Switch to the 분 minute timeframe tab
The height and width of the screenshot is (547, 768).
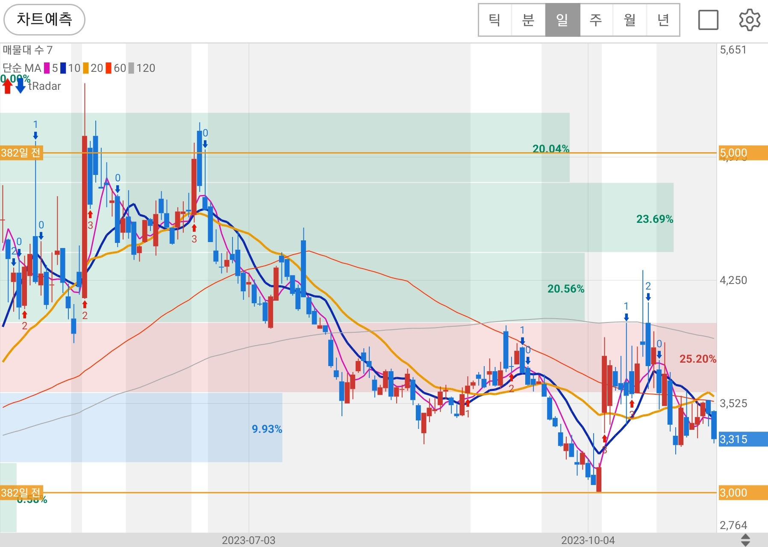(x=529, y=20)
